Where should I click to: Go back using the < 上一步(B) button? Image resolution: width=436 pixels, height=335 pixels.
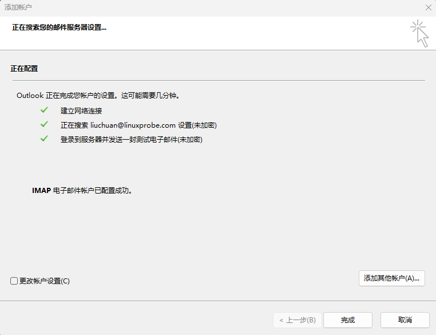297,320
